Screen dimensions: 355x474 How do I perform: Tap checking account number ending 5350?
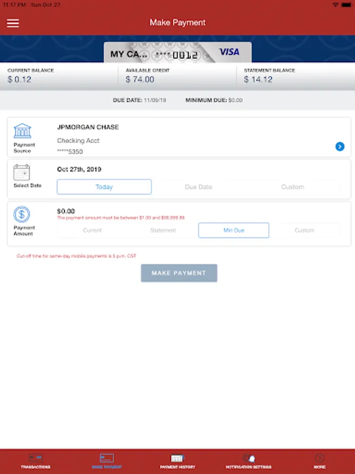(x=70, y=152)
